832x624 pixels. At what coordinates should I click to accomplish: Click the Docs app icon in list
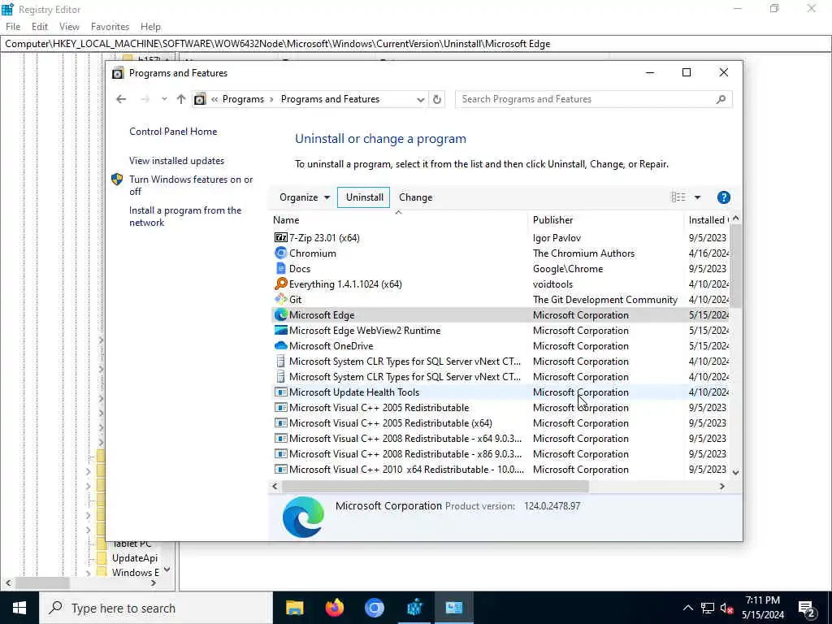pos(280,268)
